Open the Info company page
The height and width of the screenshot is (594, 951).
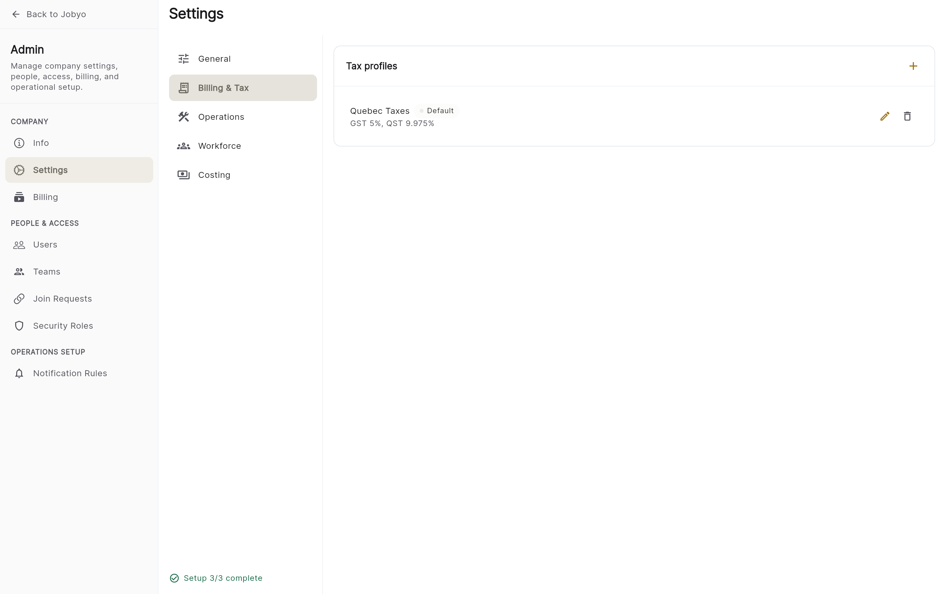coord(79,143)
